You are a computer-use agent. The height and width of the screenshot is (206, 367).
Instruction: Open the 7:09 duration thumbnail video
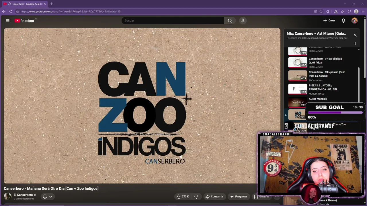[298, 51]
